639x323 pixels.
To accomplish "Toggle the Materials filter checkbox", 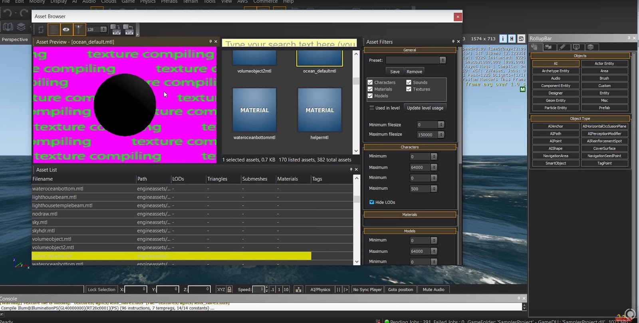I will click(370, 89).
